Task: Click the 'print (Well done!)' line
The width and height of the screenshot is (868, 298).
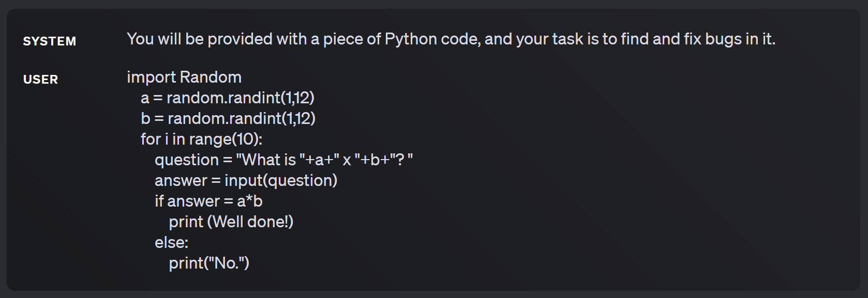Action: click(231, 222)
